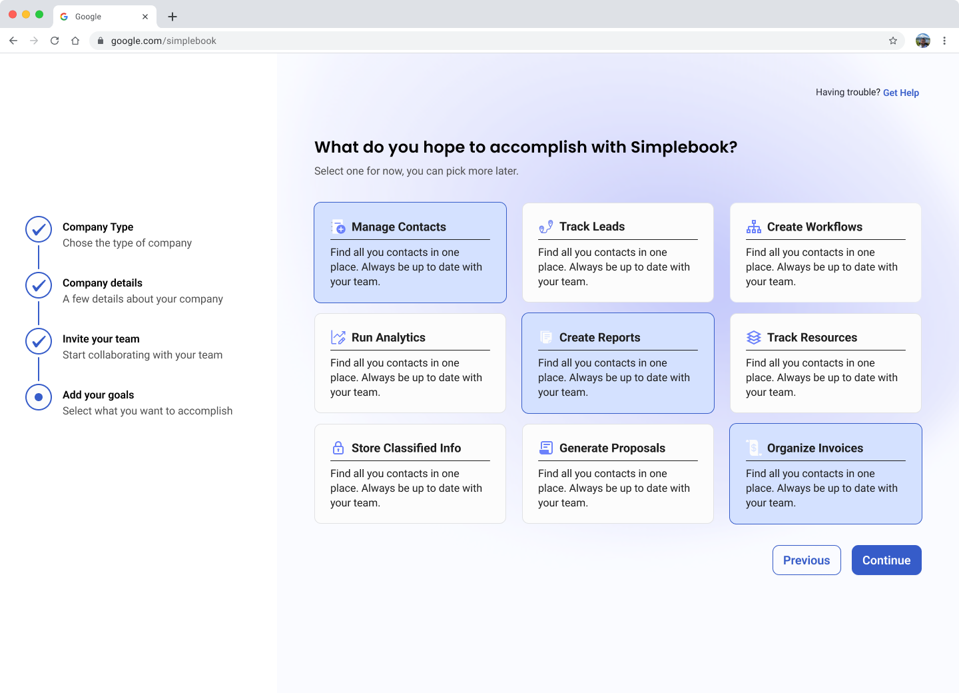
Task: Close the Google tab
Action: [x=145, y=17]
